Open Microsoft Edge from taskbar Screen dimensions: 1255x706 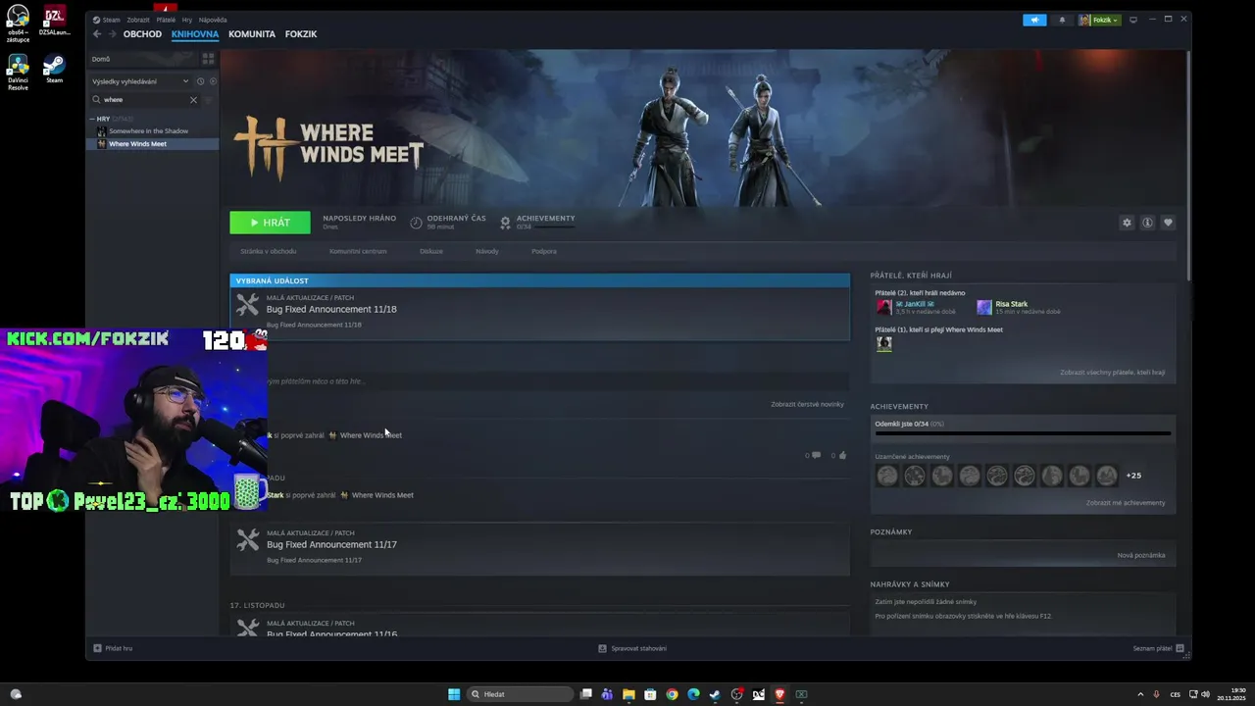point(693,694)
